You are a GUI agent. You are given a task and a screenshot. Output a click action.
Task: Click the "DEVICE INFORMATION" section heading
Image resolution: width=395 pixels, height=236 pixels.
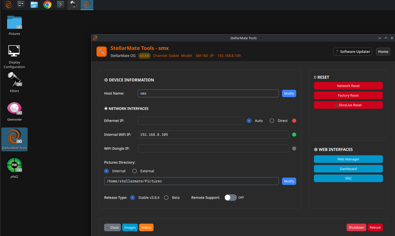click(131, 80)
